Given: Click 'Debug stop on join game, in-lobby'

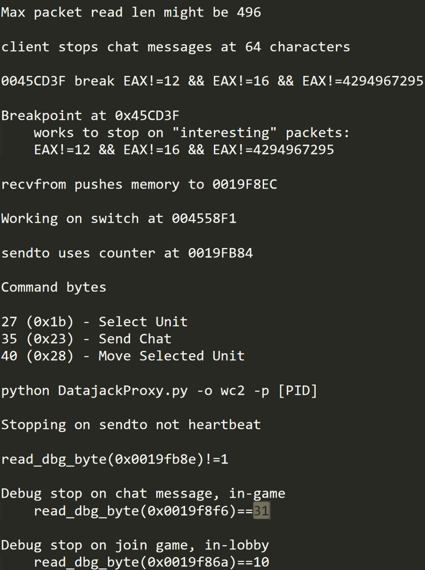Looking at the screenshot, I should coord(135,545).
